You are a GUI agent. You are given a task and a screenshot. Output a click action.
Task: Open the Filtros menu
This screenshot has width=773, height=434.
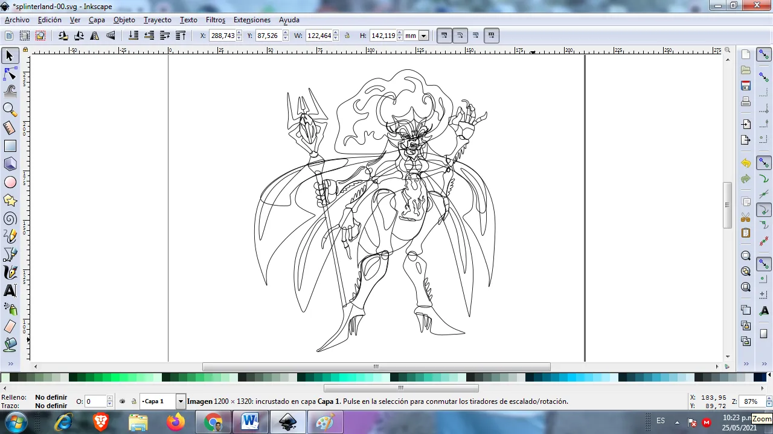(216, 20)
